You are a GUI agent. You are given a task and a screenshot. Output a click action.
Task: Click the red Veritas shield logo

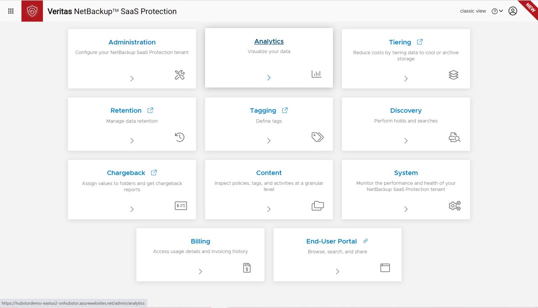point(32,11)
